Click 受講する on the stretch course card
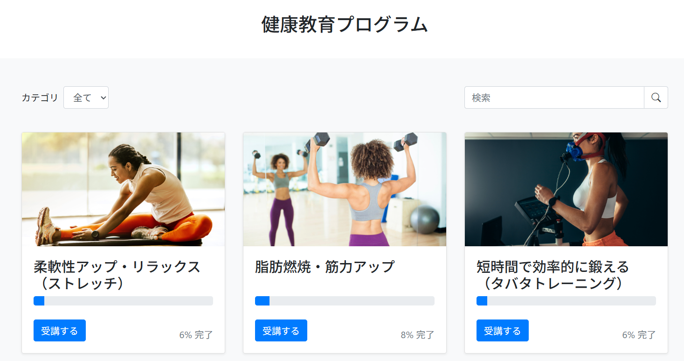 pos(60,331)
